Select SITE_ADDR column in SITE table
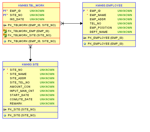 click(18, 78)
